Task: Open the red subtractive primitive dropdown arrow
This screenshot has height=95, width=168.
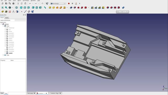Action: (x=88, y=8)
